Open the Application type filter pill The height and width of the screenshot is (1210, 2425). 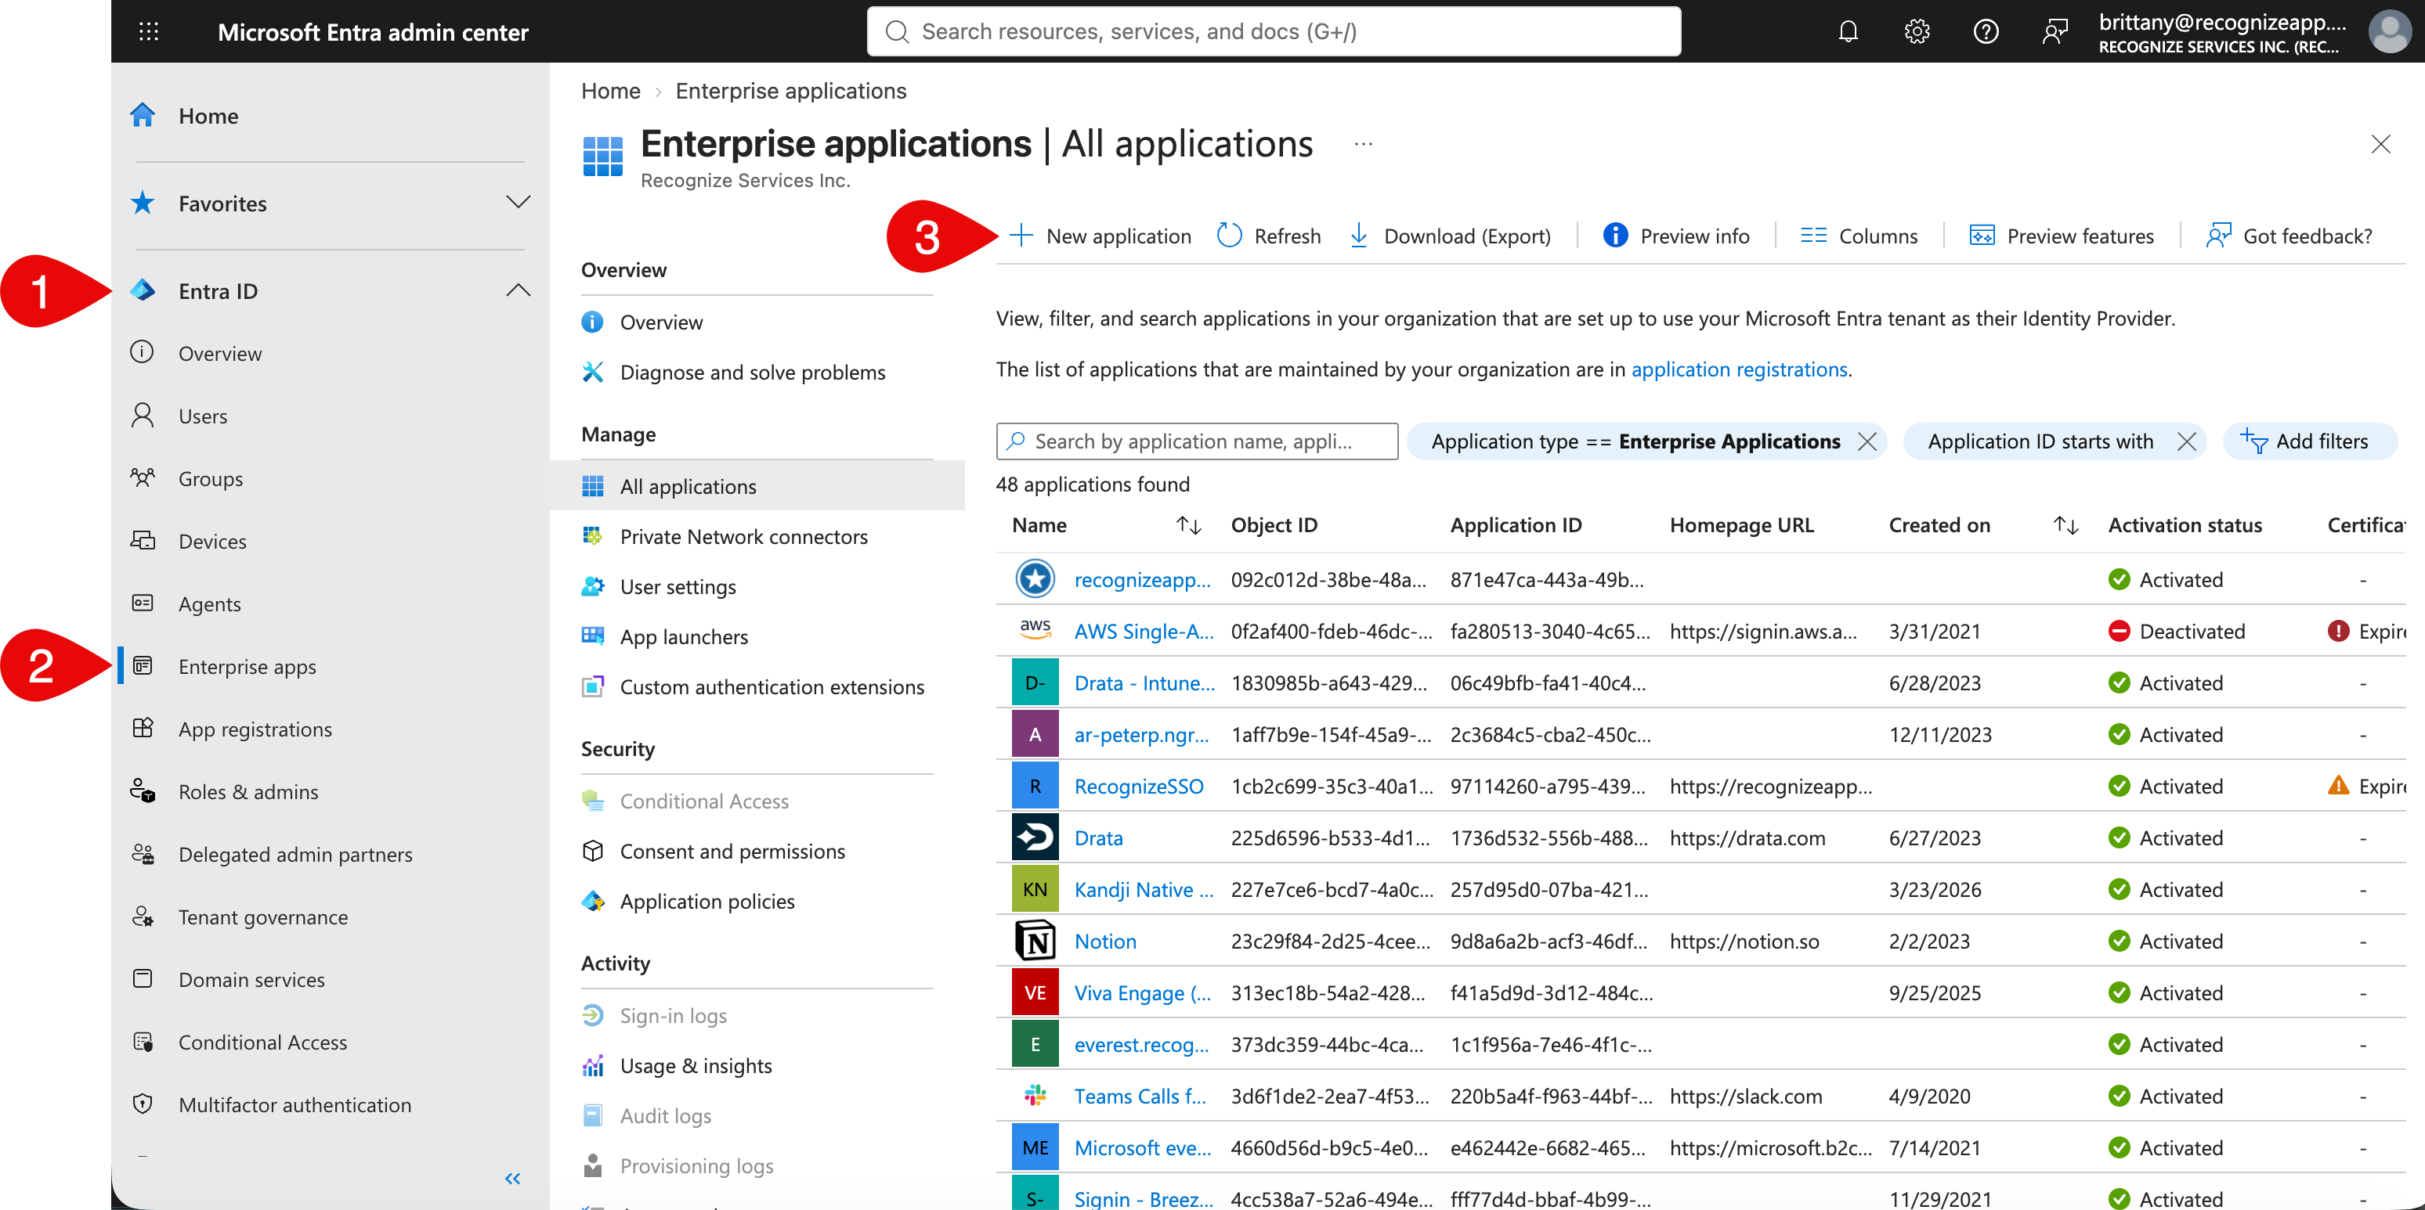point(1635,441)
